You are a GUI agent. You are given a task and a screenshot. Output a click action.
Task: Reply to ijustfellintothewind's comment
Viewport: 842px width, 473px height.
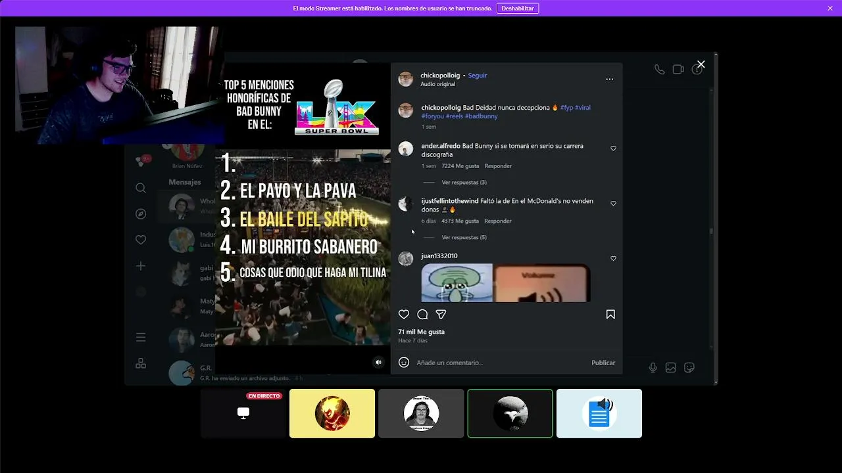[x=498, y=221]
